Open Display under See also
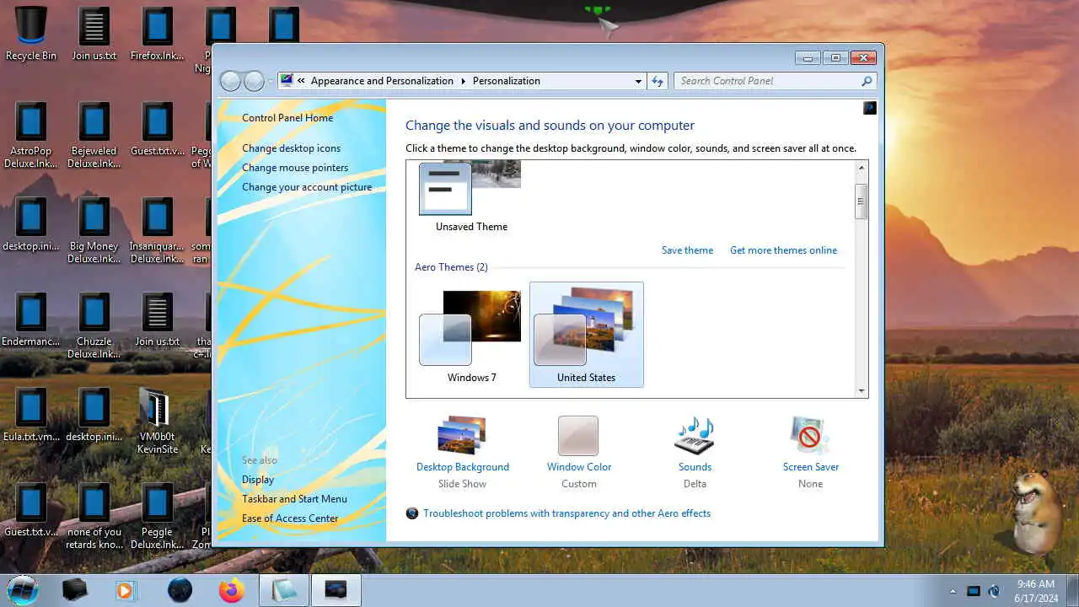 (258, 480)
